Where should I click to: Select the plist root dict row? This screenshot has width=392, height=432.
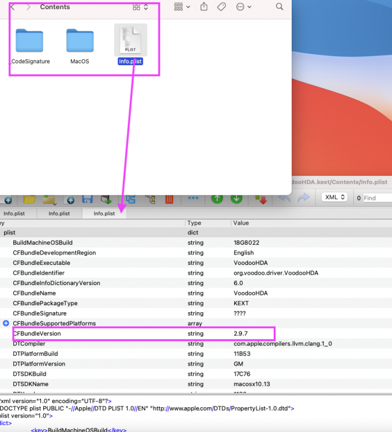click(x=196, y=233)
